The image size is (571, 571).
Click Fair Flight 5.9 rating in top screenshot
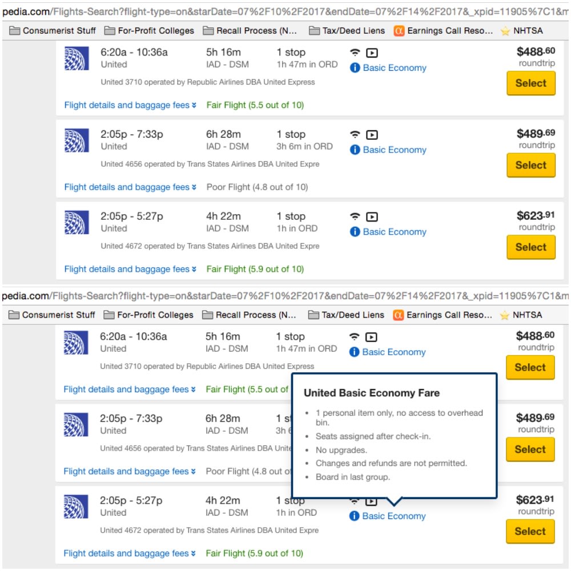click(x=255, y=269)
